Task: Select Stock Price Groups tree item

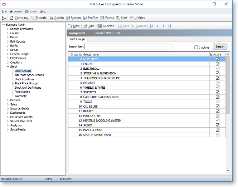Action: click(x=26, y=83)
